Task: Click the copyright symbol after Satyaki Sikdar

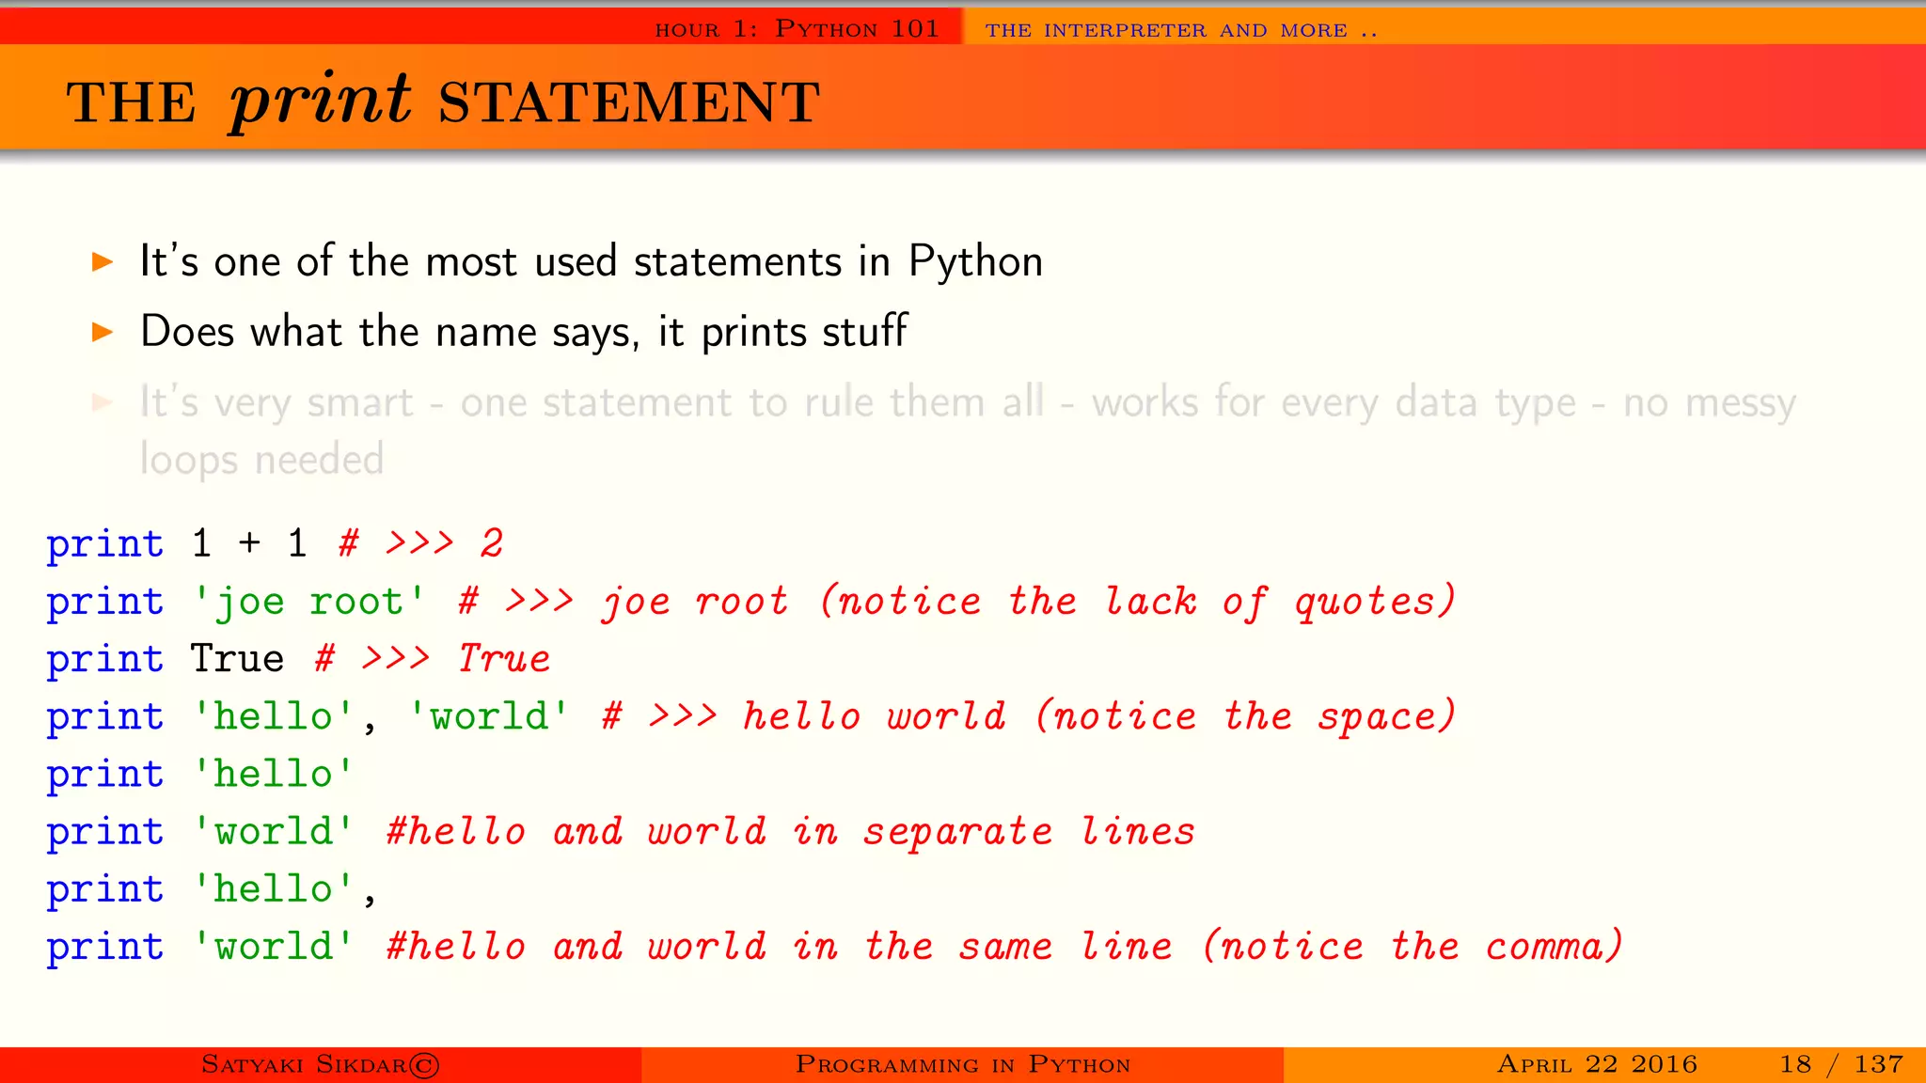Action: click(x=425, y=1065)
